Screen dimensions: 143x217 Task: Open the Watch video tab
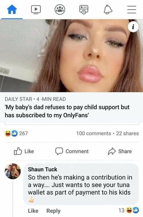tap(36, 10)
